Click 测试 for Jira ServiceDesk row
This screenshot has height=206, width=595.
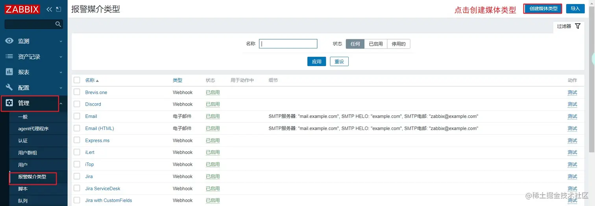[x=572, y=188]
